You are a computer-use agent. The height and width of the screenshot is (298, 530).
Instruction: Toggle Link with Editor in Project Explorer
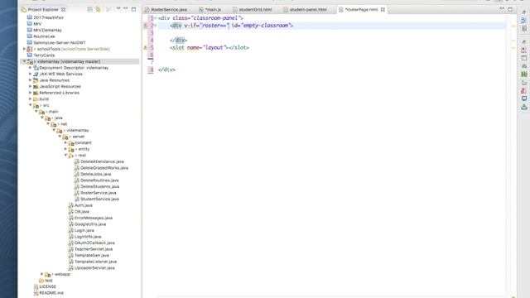pos(98,9)
